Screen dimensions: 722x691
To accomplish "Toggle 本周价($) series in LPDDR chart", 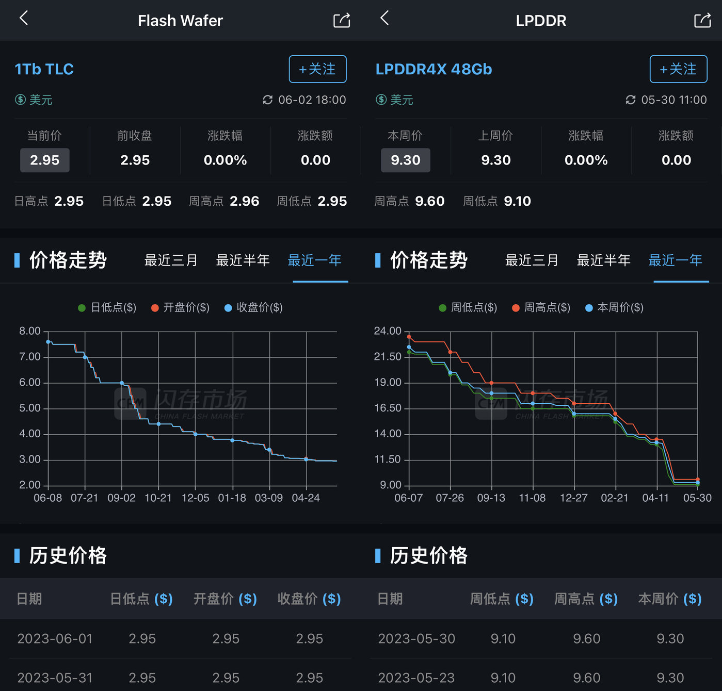I will (615, 308).
